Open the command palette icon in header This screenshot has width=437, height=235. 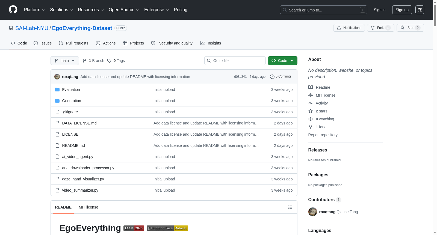(x=420, y=10)
